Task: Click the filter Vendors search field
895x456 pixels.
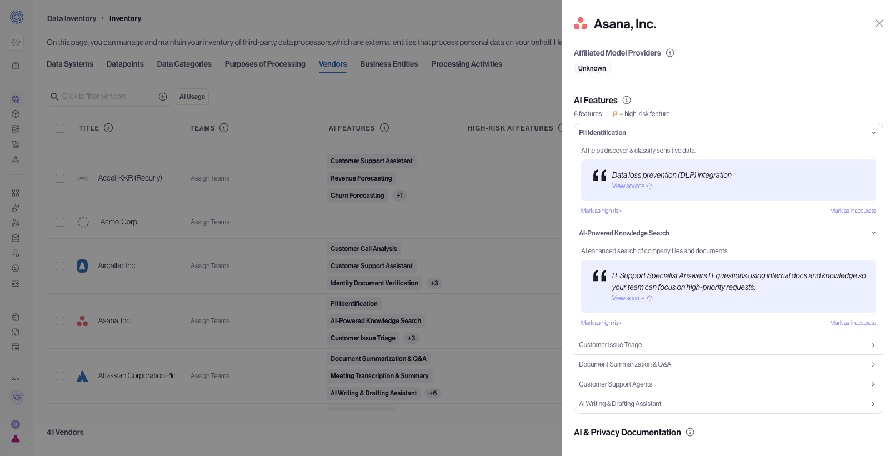Action: coord(109,97)
